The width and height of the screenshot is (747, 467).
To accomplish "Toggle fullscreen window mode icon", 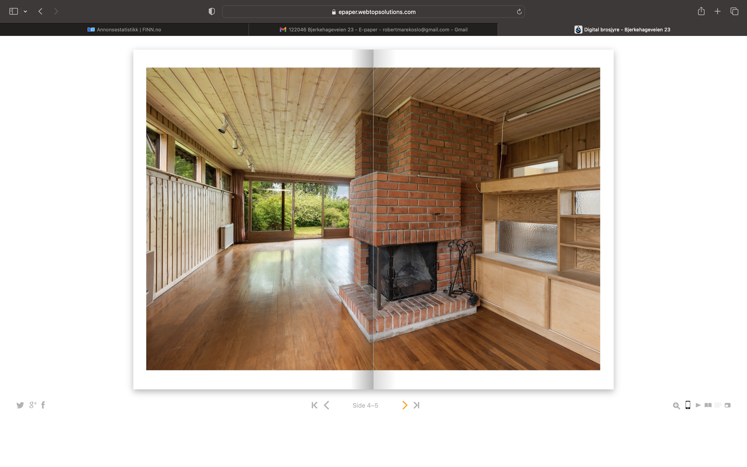I will (727, 405).
